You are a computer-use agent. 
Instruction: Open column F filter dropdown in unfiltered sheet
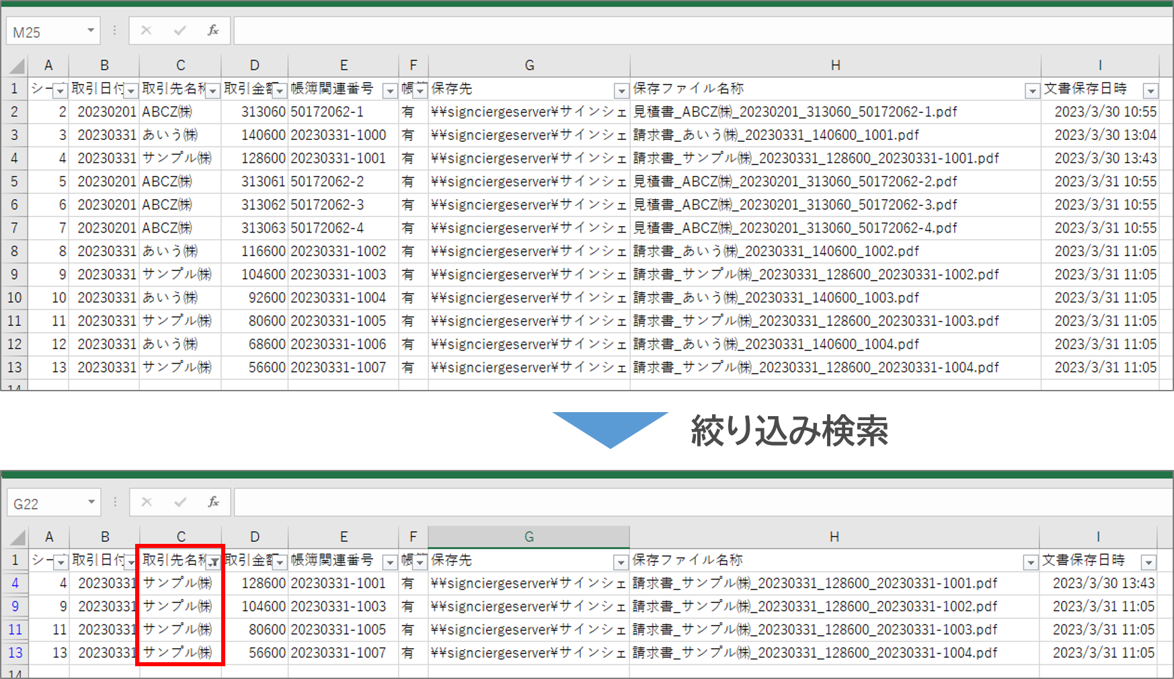pos(420,91)
